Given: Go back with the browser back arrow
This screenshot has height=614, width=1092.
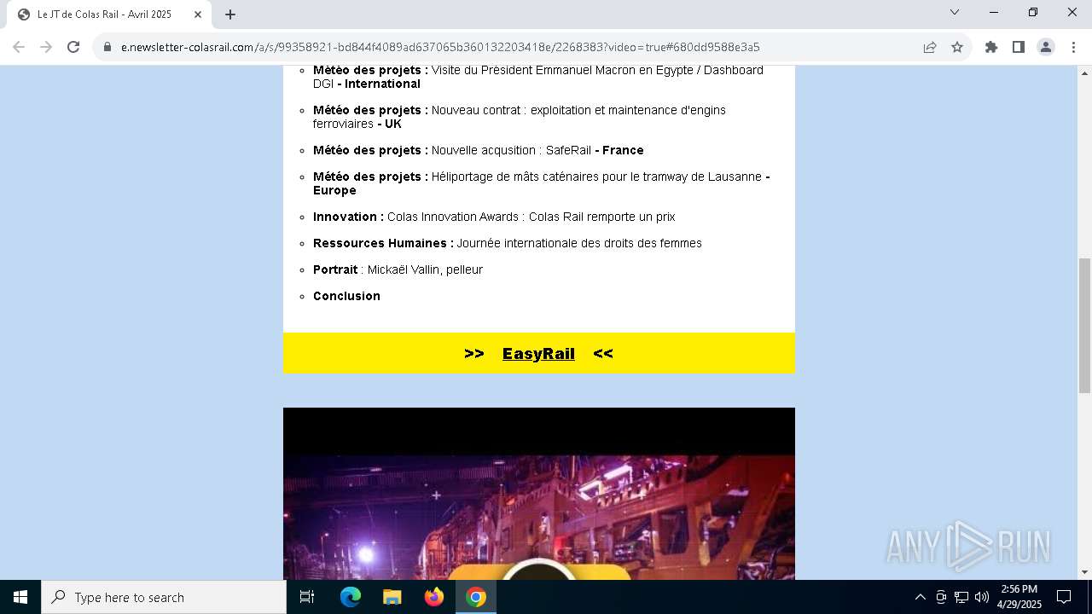Looking at the screenshot, I should (x=19, y=47).
